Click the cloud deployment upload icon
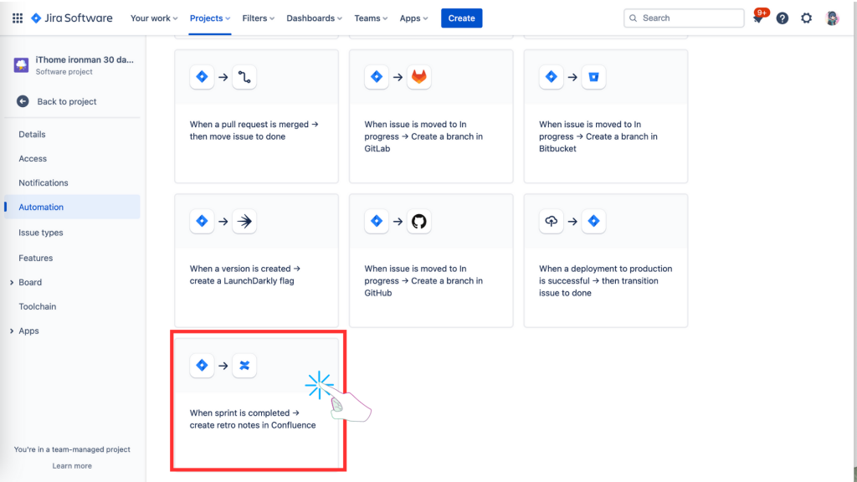 pos(551,221)
